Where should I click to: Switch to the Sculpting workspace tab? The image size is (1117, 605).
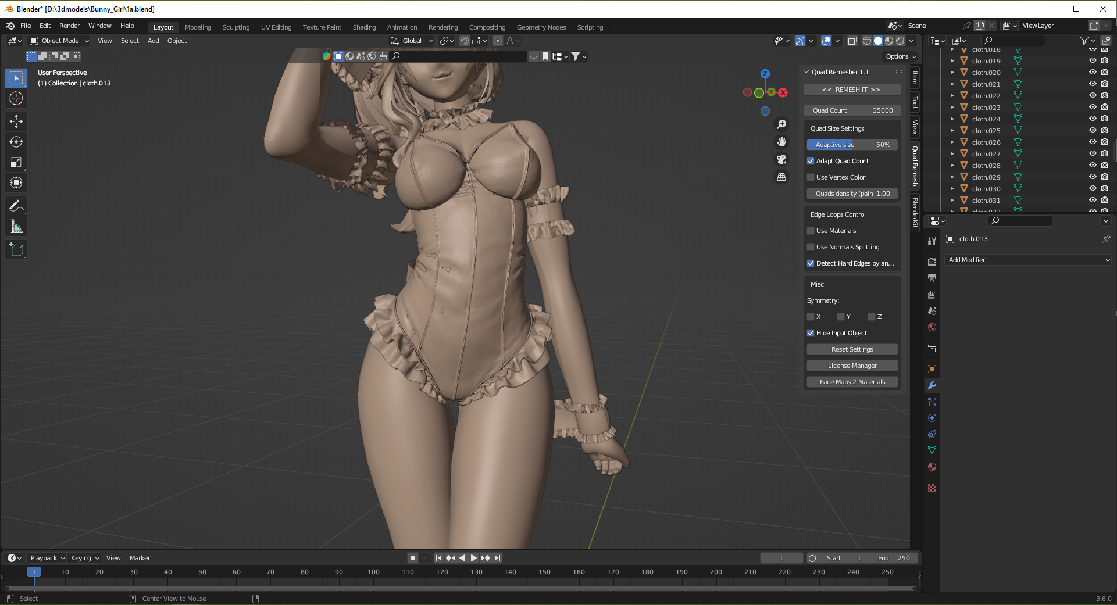coord(235,27)
